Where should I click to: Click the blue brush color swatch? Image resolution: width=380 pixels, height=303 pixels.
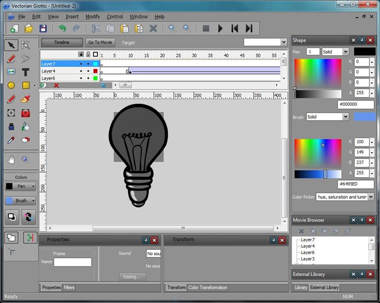pyautogui.click(x=364, y=117)
